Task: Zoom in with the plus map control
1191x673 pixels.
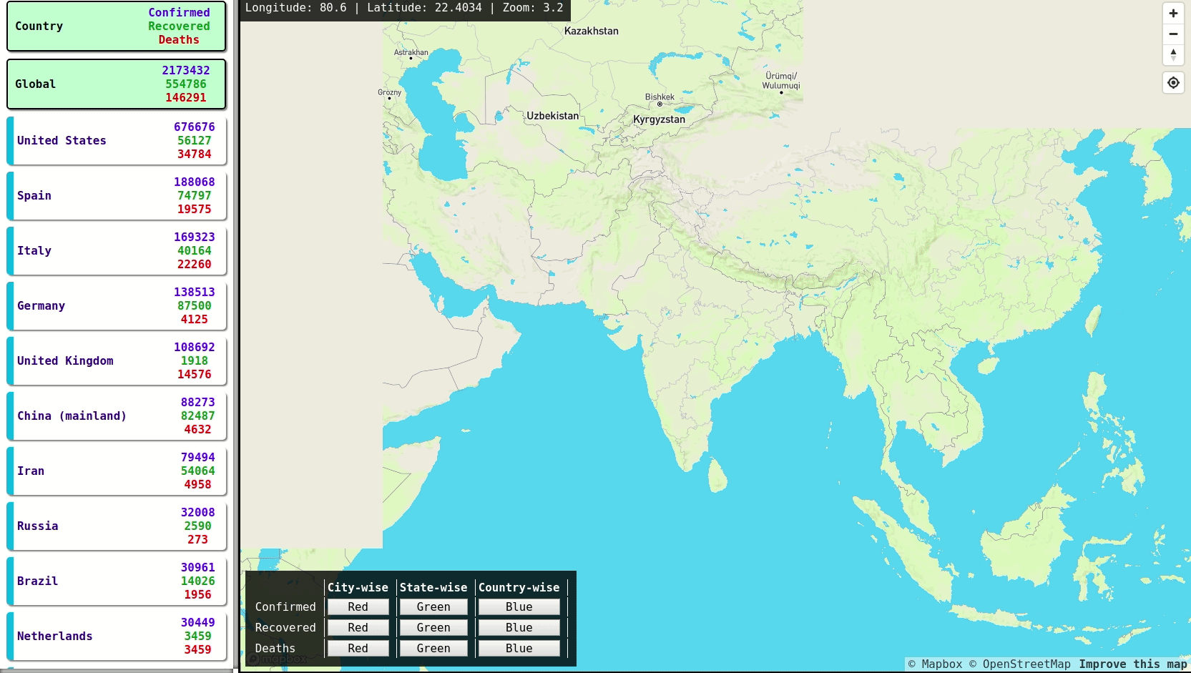Action: (1173, 14)
